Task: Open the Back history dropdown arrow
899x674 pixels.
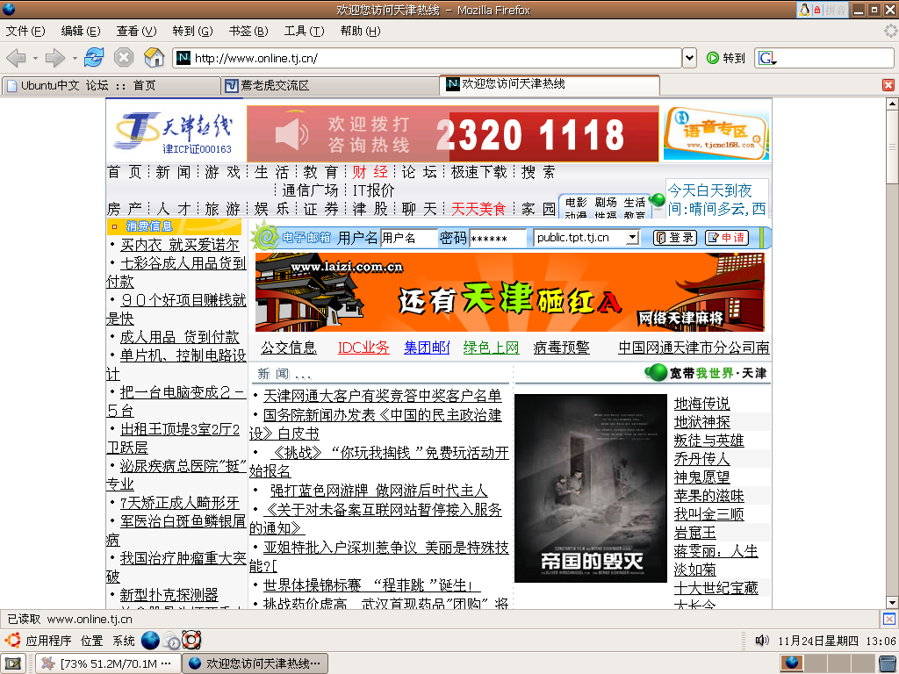Action: pyautogui.click(x=35, y=58)
